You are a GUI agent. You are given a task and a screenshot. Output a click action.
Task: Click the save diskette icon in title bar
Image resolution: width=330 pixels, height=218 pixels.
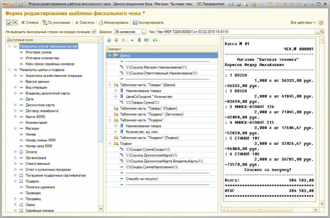(x=231, y=4)
